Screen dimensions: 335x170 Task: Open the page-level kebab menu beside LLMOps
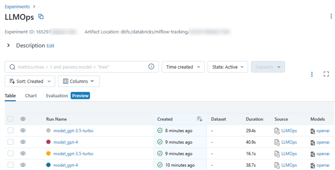coord(331,16)
